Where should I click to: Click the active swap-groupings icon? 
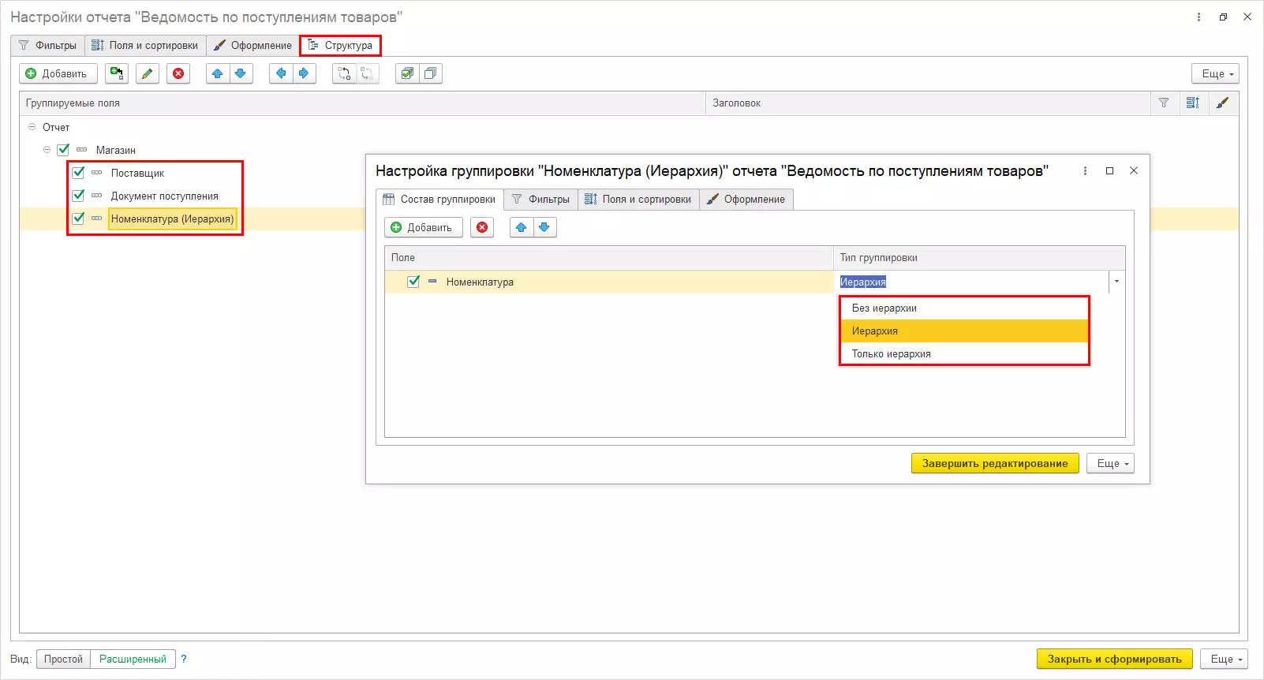click(x=344, y=73)
